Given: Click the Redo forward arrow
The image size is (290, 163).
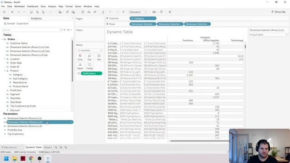Looking at the screenshot, I should (18, 12).
